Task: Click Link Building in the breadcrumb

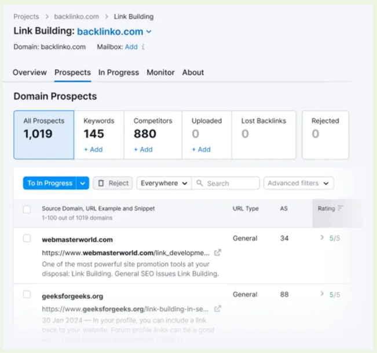Action: [x=134, y=17]
